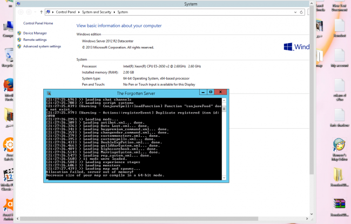Click Windows logo in System window
The image size is (351, 224).
coord(288,47)
